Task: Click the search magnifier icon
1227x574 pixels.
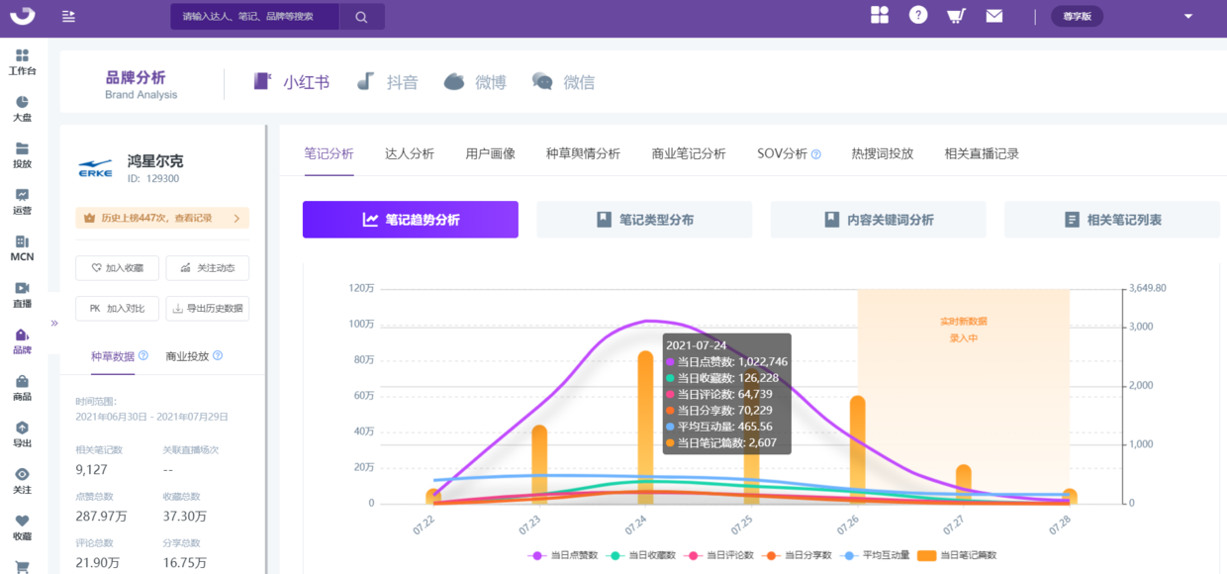Action: (361, 17)
